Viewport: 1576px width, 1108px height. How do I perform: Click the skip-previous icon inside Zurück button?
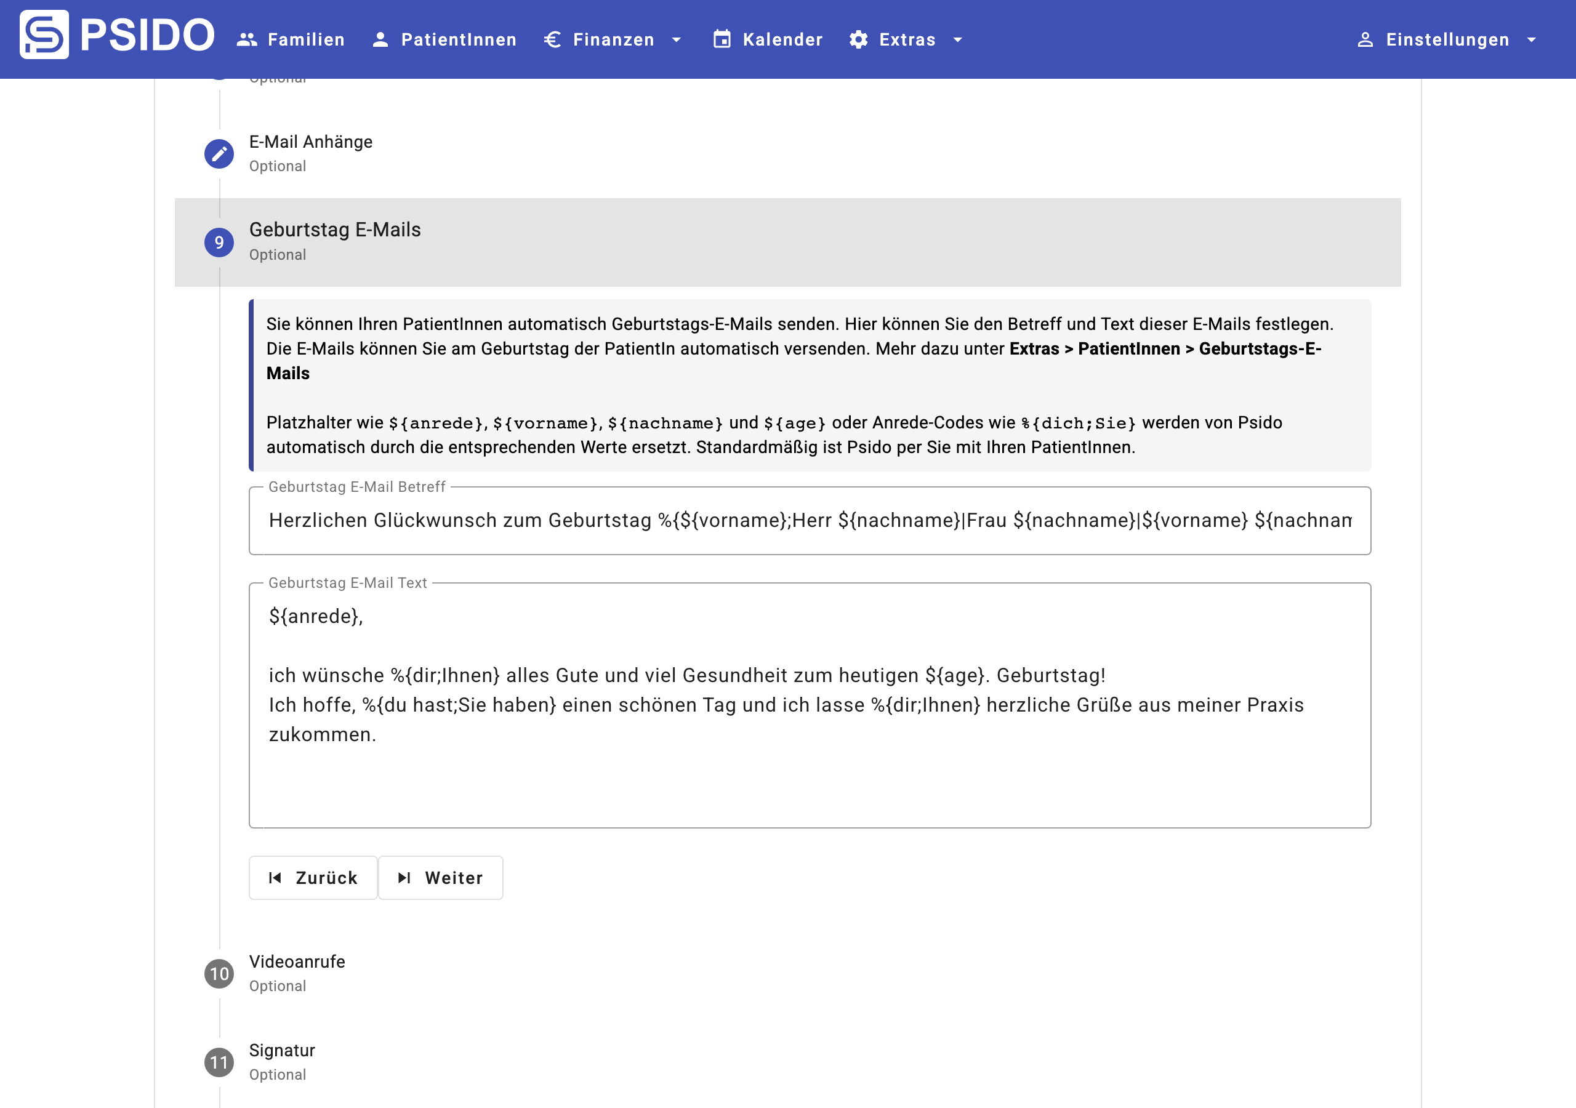(x=274, y=877)
